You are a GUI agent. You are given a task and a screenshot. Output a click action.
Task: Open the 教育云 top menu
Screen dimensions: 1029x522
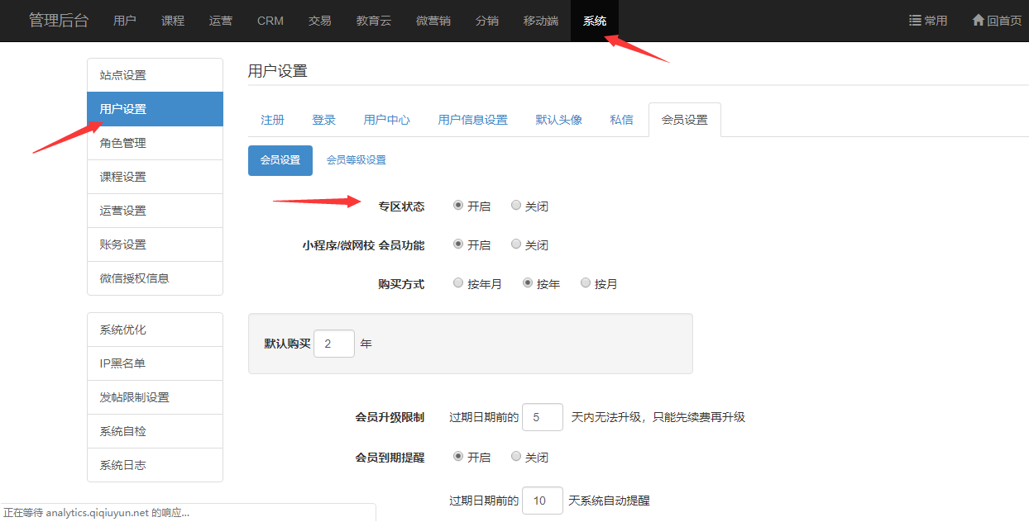point(374,21)
